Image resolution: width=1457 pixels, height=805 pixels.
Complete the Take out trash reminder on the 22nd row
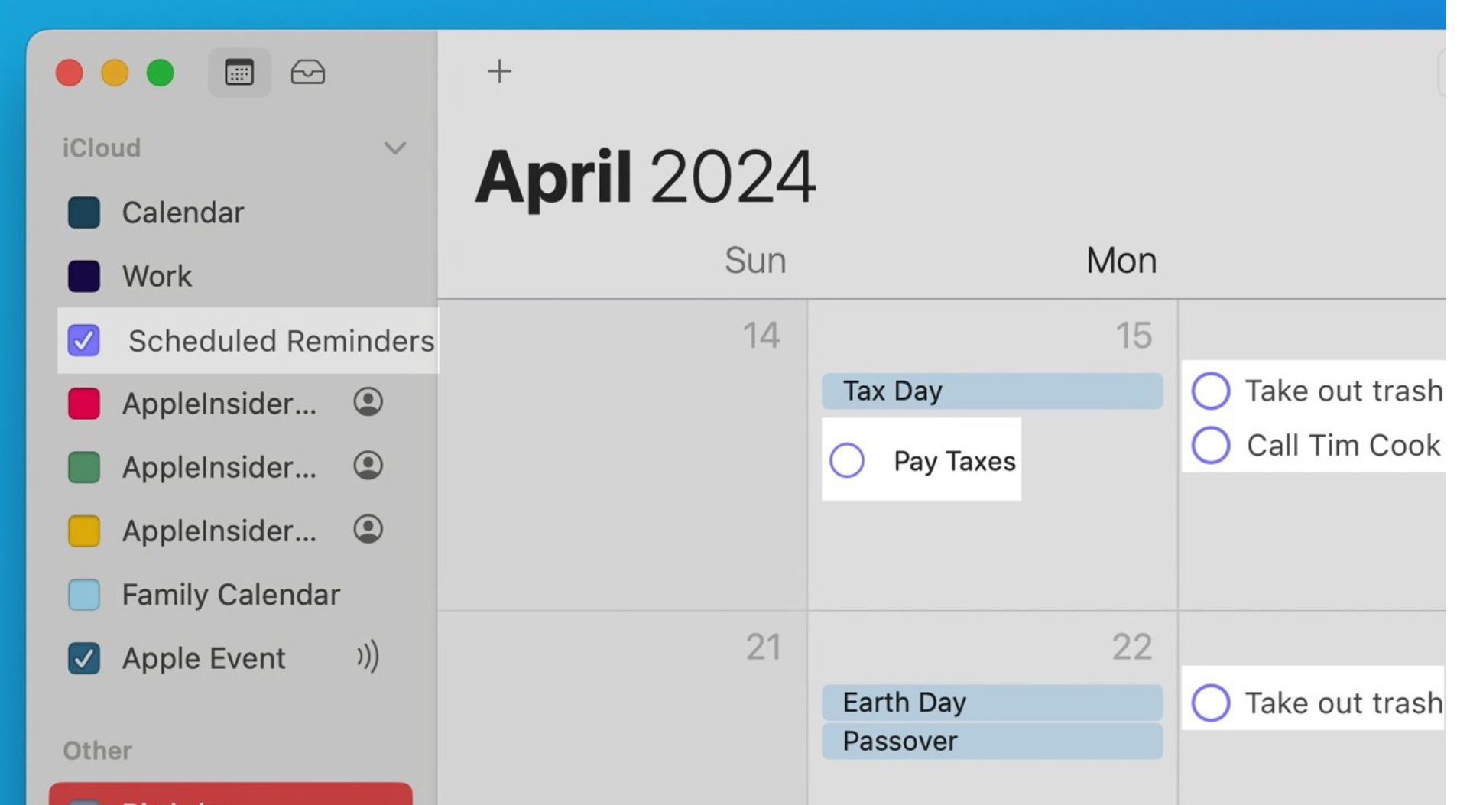tap(1211, 703)
